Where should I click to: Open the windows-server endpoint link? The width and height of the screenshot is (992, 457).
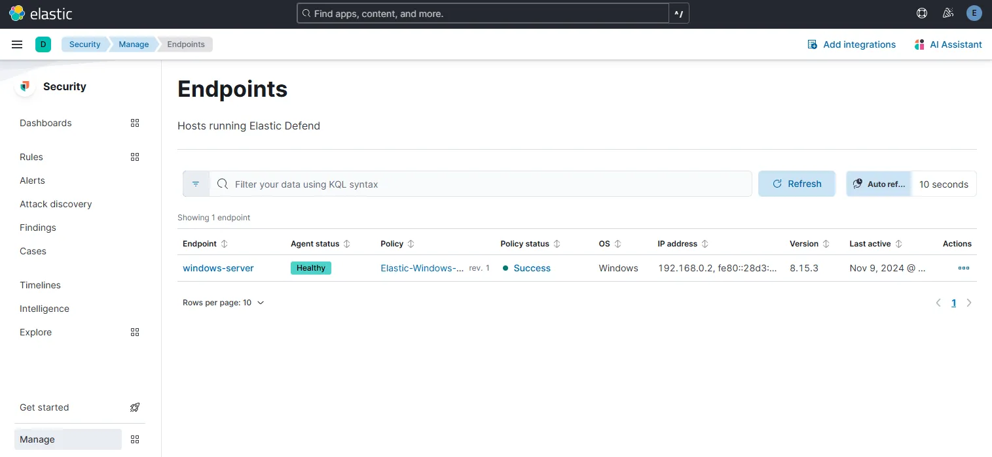218,268
